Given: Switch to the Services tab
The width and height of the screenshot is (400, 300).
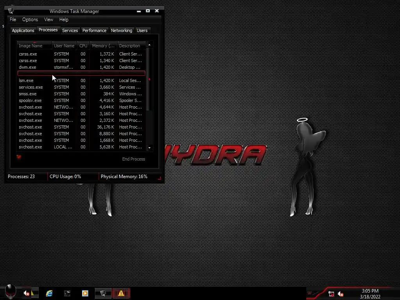Looking at the screenshot, I should (70, 30).
